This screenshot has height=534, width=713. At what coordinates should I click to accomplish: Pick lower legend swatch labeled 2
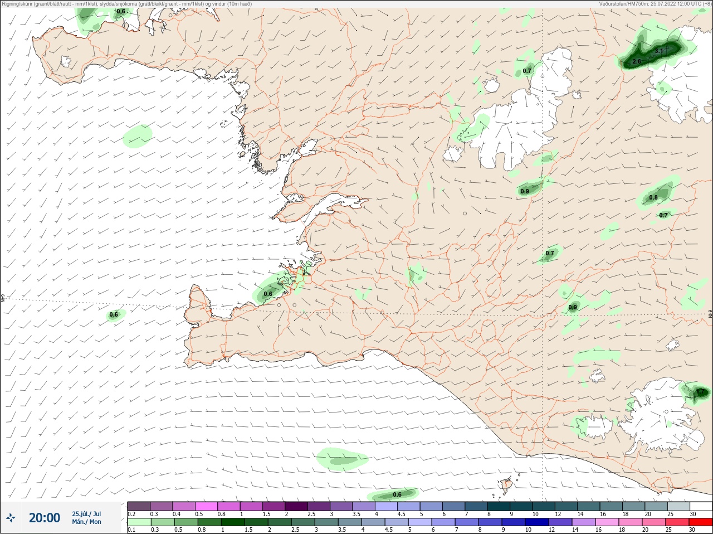coord(280,522)
